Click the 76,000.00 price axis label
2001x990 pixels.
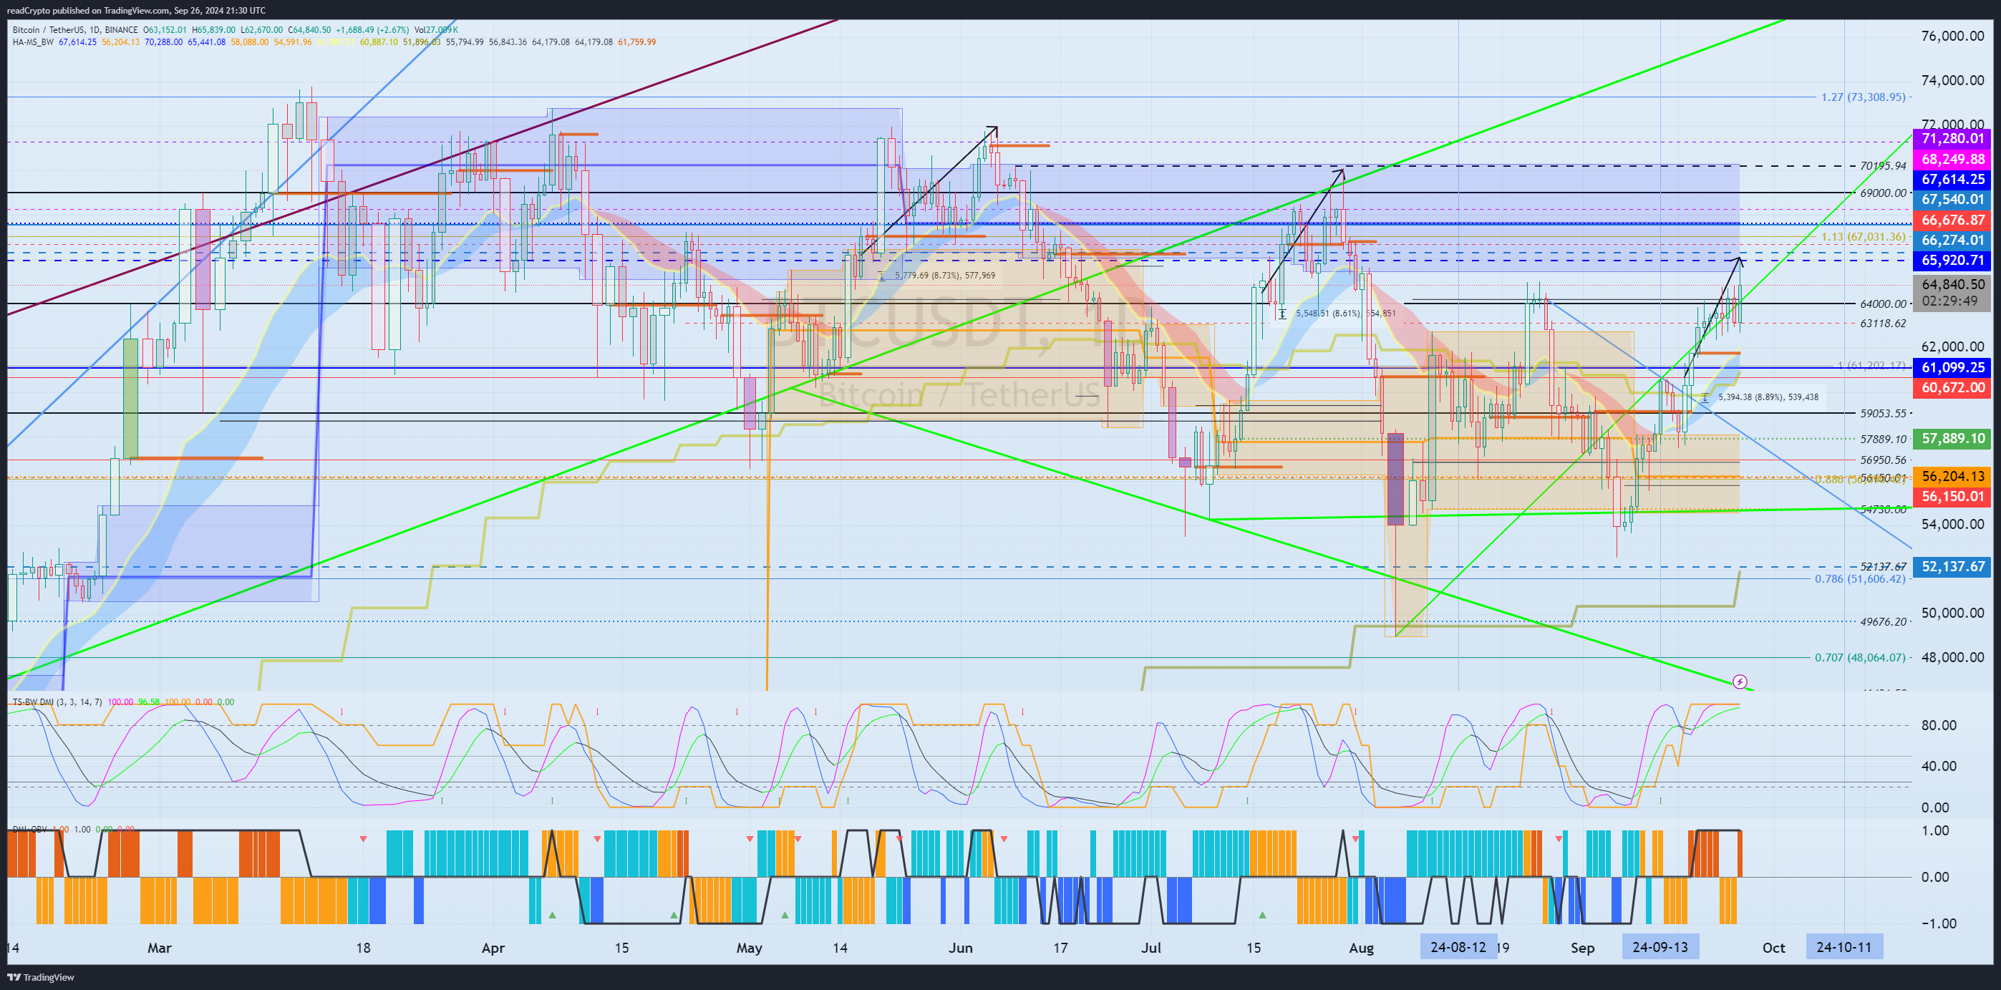[x=1952, y=36]
